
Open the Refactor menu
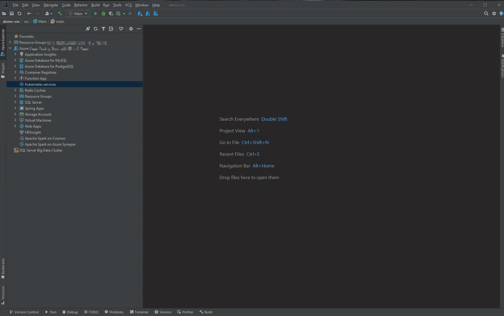[81, 5]
